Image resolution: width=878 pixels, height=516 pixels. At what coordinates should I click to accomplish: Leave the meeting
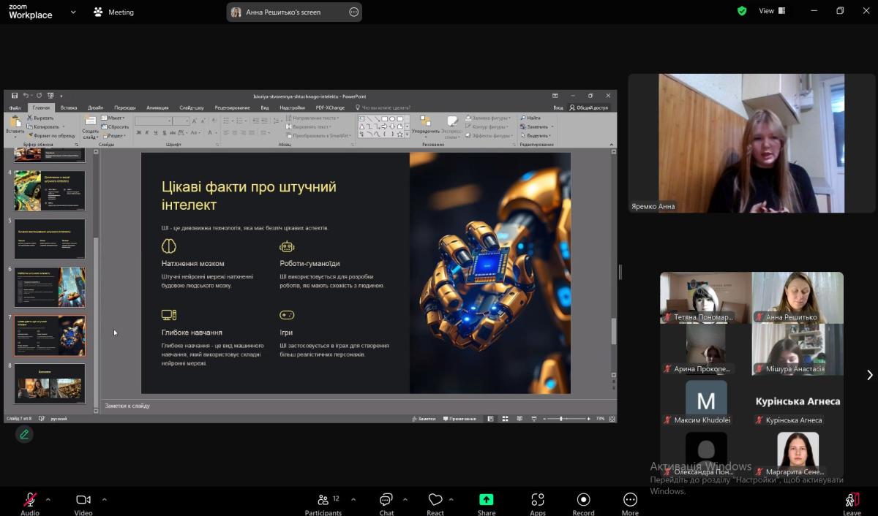point(852,501)
